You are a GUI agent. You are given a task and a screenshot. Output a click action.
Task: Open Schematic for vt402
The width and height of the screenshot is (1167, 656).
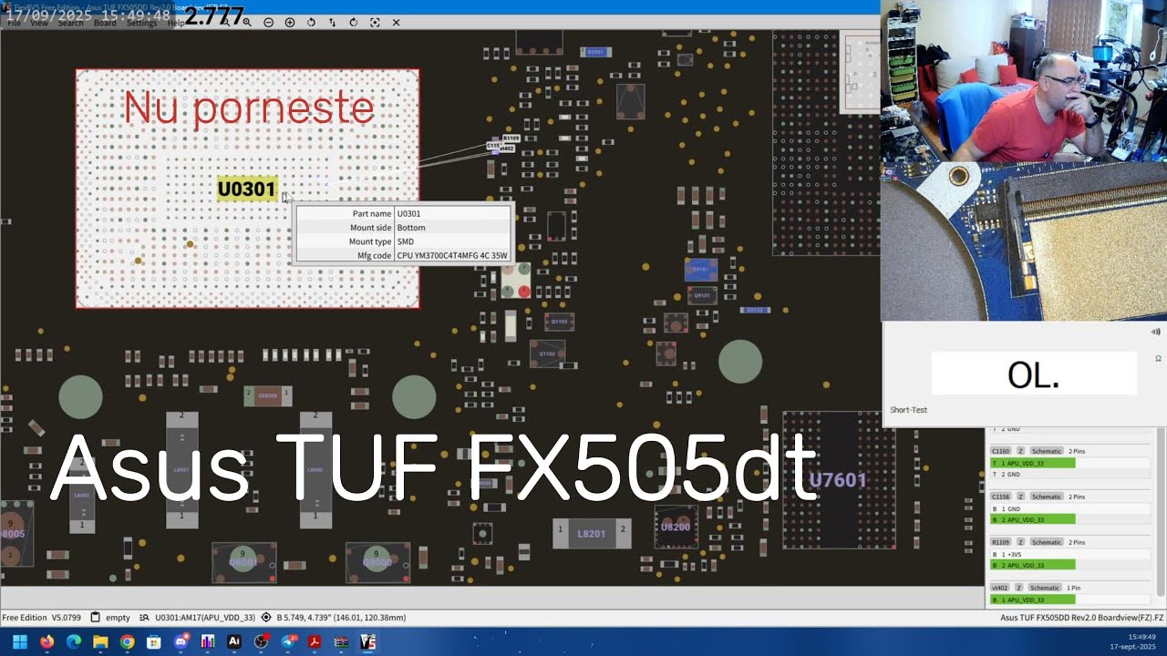(x=1045, y=588)
